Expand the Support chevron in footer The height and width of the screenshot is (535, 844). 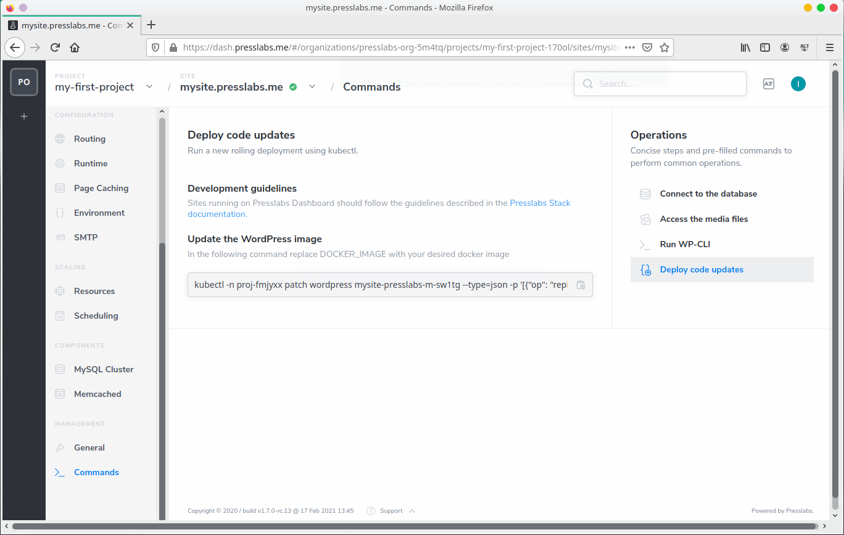(412, 511)
